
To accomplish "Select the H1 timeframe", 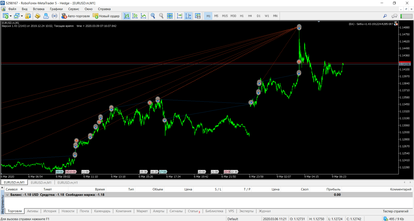I will [242, 16].
